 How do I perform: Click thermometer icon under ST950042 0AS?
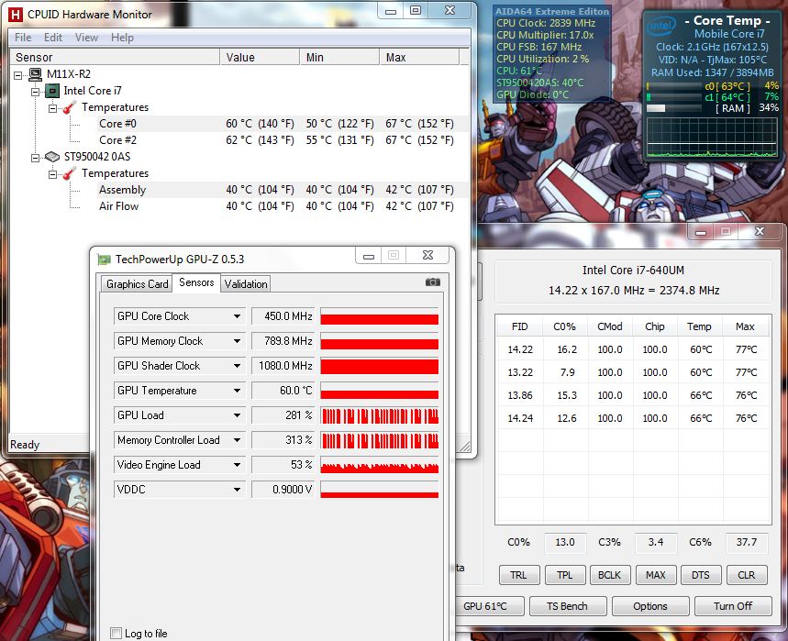(69, 173)
